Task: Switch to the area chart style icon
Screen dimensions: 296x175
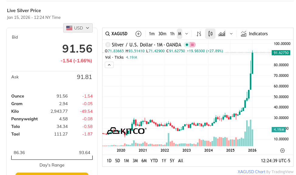Action: click(222, 34)
